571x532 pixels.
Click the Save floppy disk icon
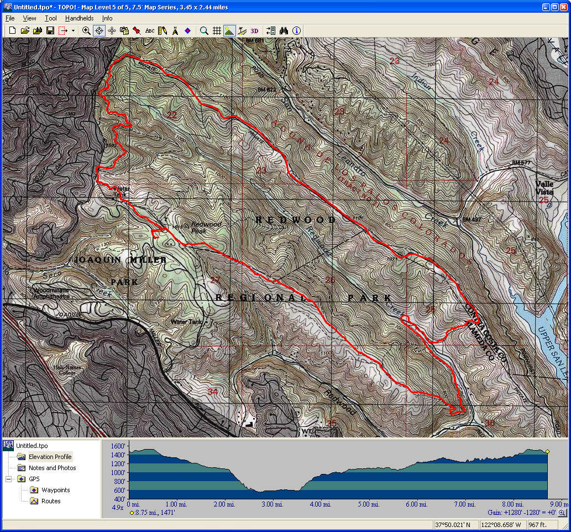[50, 31]
